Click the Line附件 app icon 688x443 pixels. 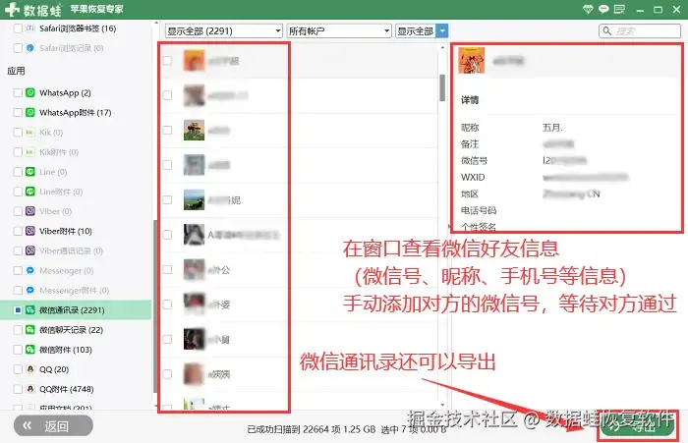[30, 192]
